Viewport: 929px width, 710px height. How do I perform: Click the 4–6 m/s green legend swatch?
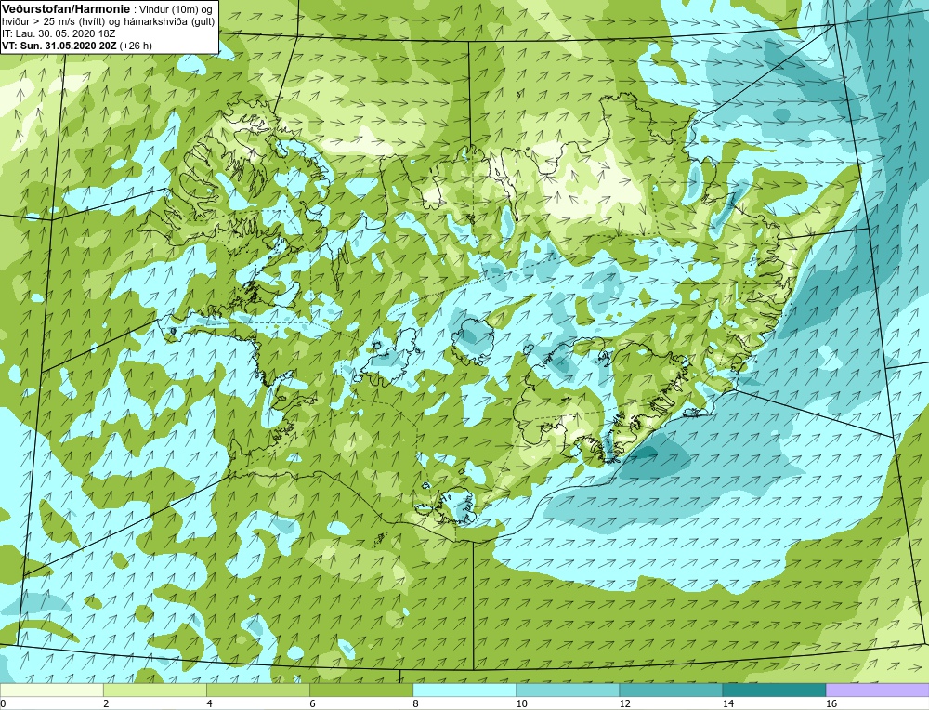point(257,690)
